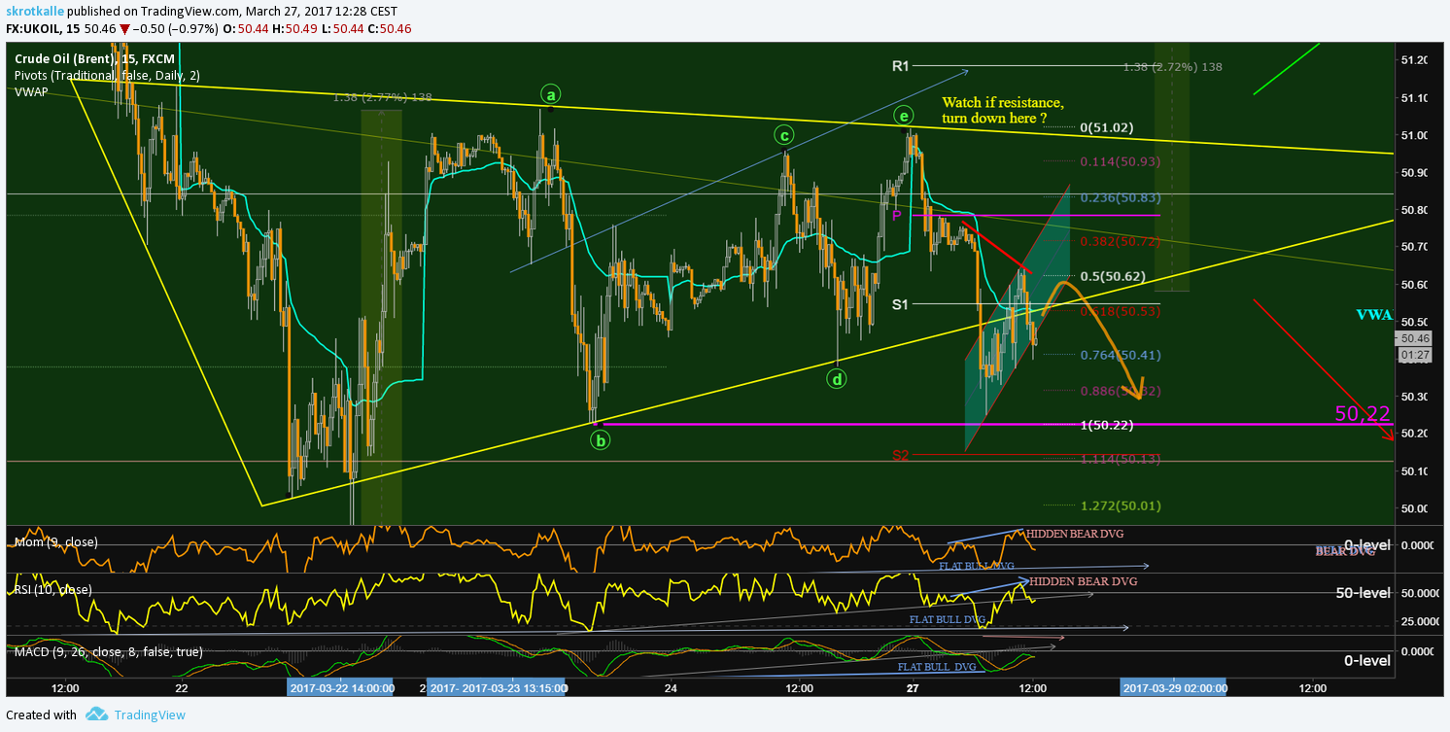This screenshot has width=1450, height=732.
Task: Click the '24' date on time axis
Action: pos(671,688)
